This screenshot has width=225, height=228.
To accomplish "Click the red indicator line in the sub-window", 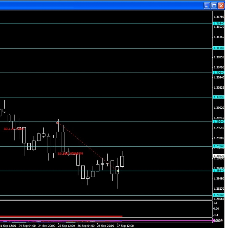I will (x=61, y=216).
